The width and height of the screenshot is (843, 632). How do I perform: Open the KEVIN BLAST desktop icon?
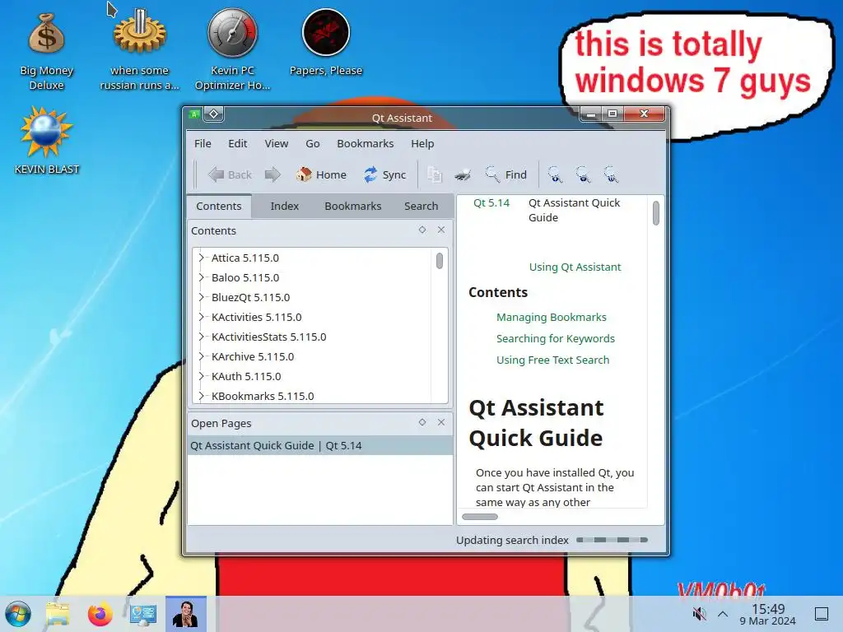point(46,141)
